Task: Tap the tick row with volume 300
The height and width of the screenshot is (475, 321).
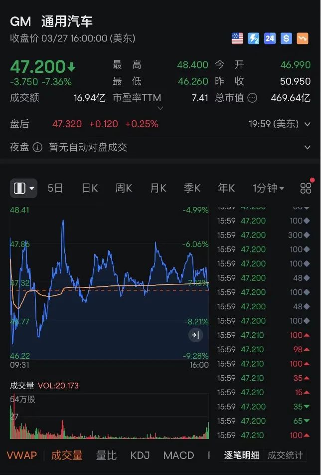Action: (263, 235)
